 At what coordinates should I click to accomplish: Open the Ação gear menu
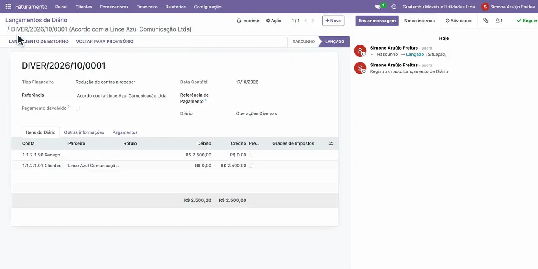274,21
